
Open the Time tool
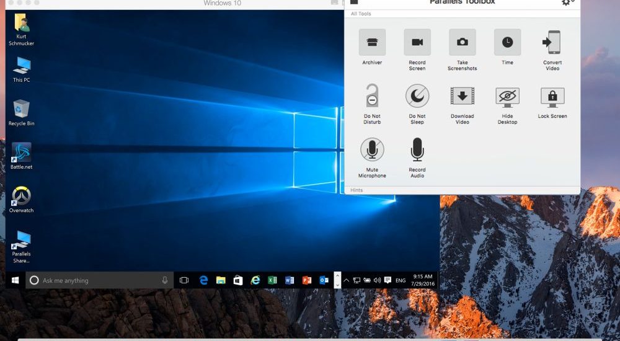click(507, 42)
